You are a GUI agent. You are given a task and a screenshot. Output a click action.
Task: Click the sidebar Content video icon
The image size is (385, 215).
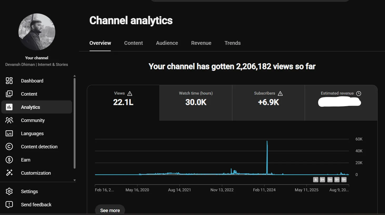9,94
